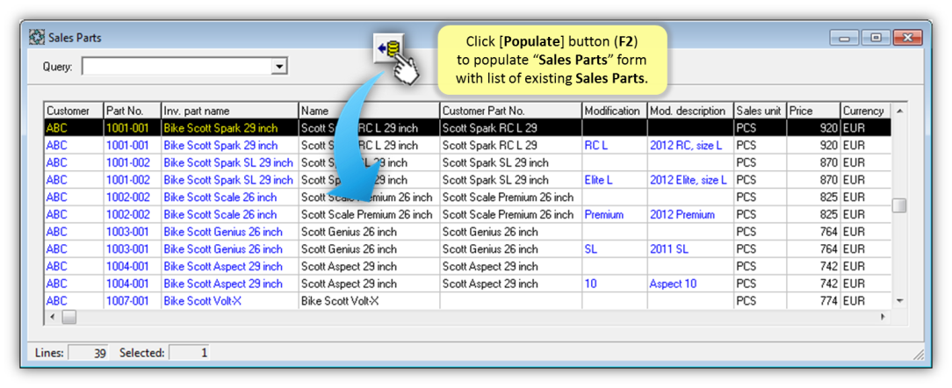This screenshot has height=388, width=952.
Task: Click the vertical scrollbar thumb
Action: [899, 205]
